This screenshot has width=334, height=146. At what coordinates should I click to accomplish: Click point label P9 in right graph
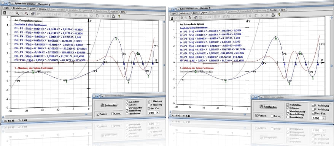tap(312, 72)
